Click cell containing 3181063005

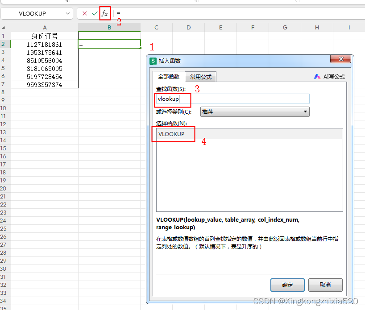(x=45, y=68)
